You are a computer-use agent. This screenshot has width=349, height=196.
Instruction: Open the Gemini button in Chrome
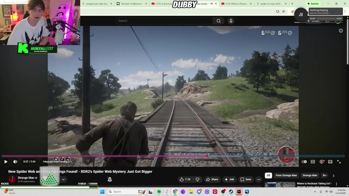pos(313,4)
